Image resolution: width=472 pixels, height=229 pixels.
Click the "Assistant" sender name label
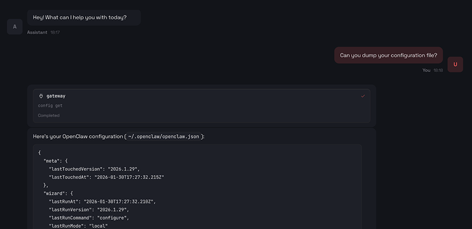(x=37, y=33)
